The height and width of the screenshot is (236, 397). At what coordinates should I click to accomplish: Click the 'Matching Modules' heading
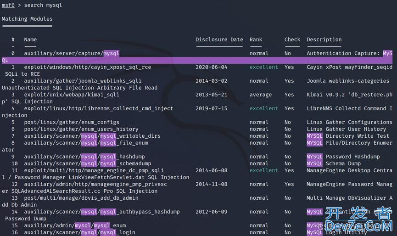tap(27, 19)
